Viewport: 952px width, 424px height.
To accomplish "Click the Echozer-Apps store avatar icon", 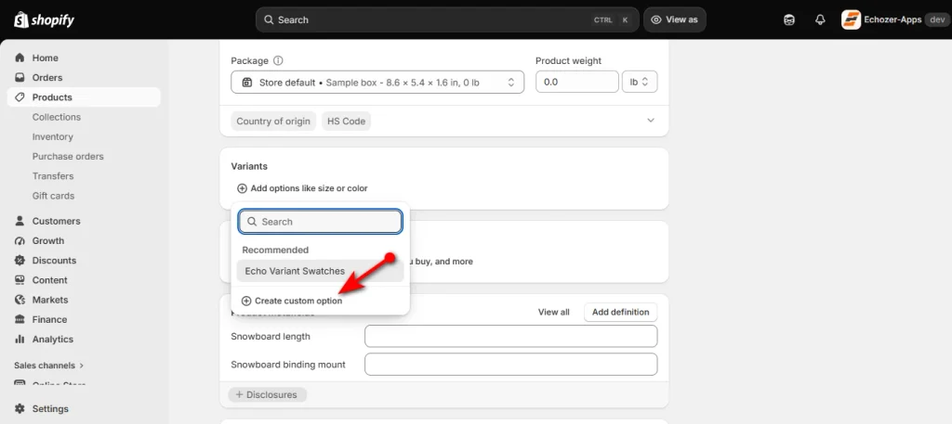I will 851,20.
